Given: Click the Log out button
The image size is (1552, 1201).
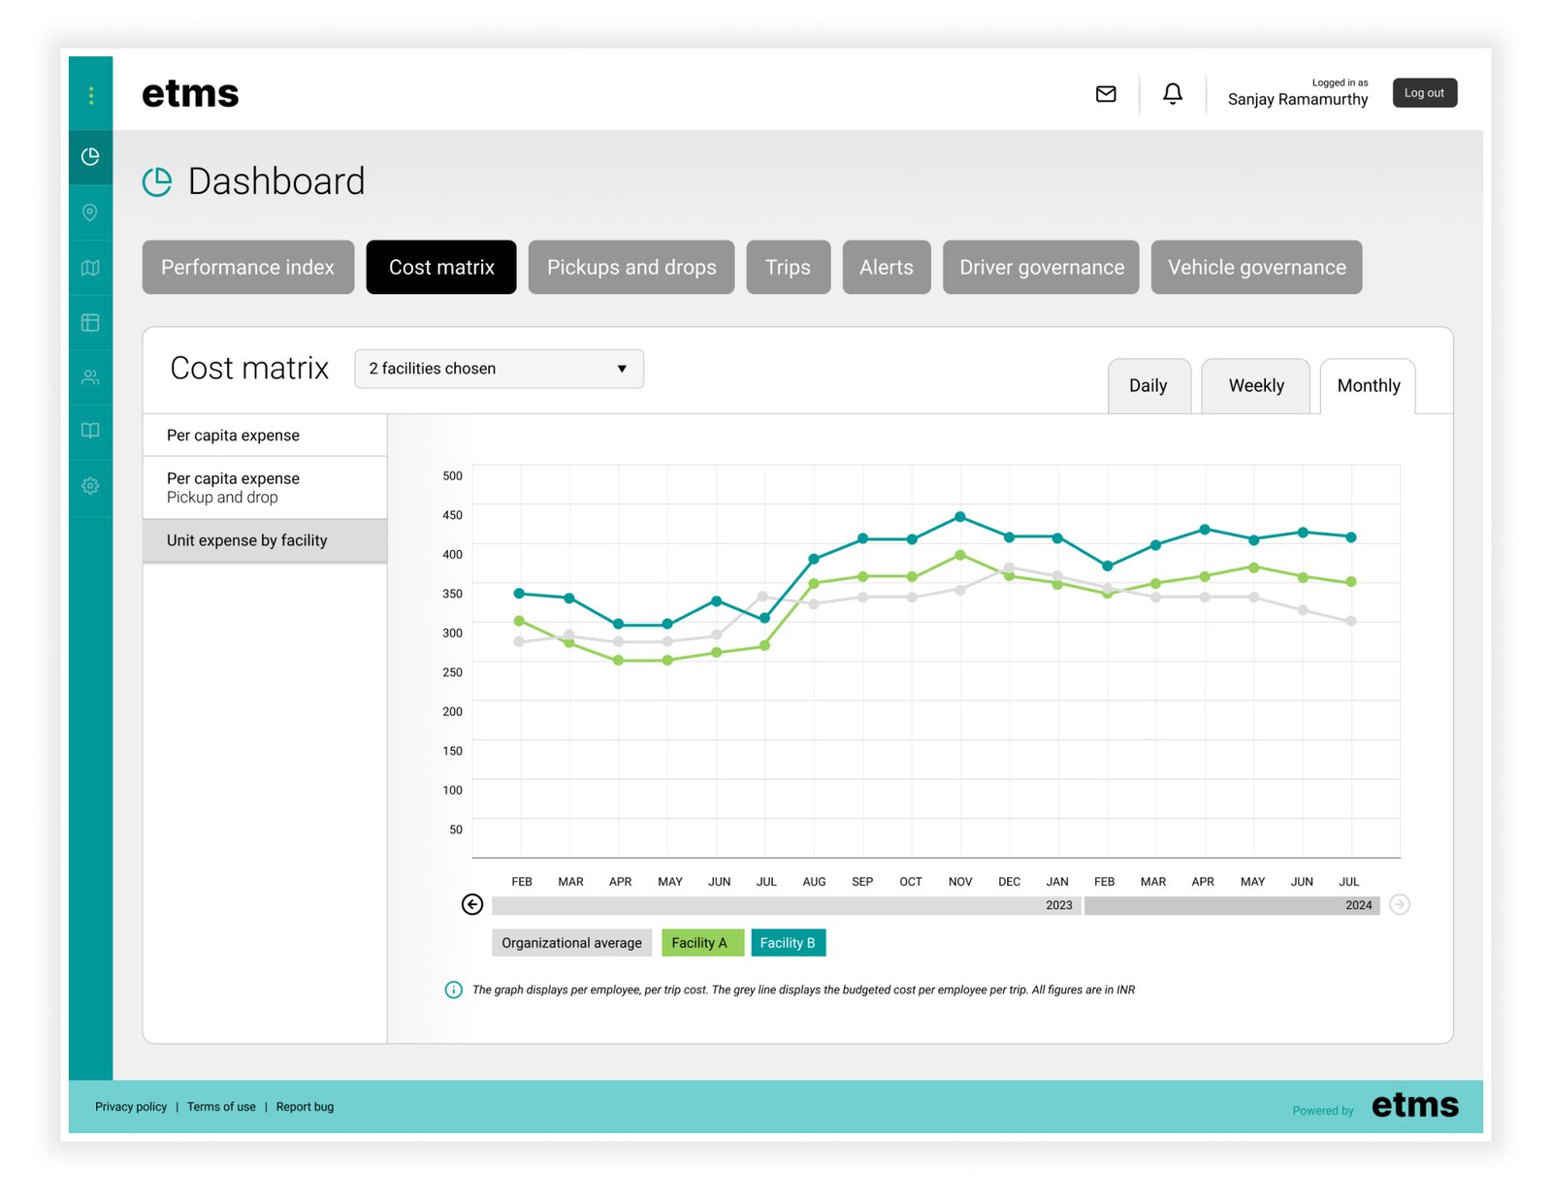Looking at the screenshot, I should click(1424, 93).
